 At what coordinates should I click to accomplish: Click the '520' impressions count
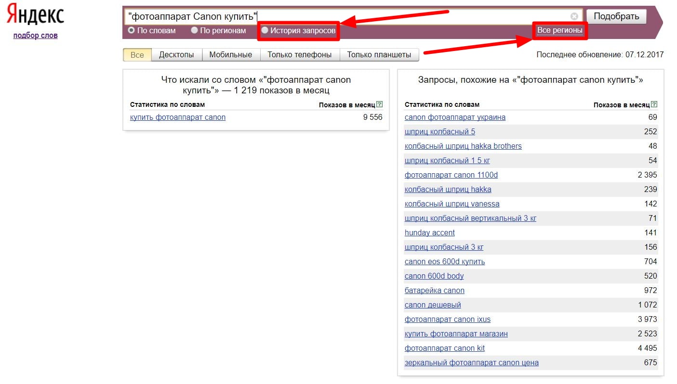[x=650, y=276]
